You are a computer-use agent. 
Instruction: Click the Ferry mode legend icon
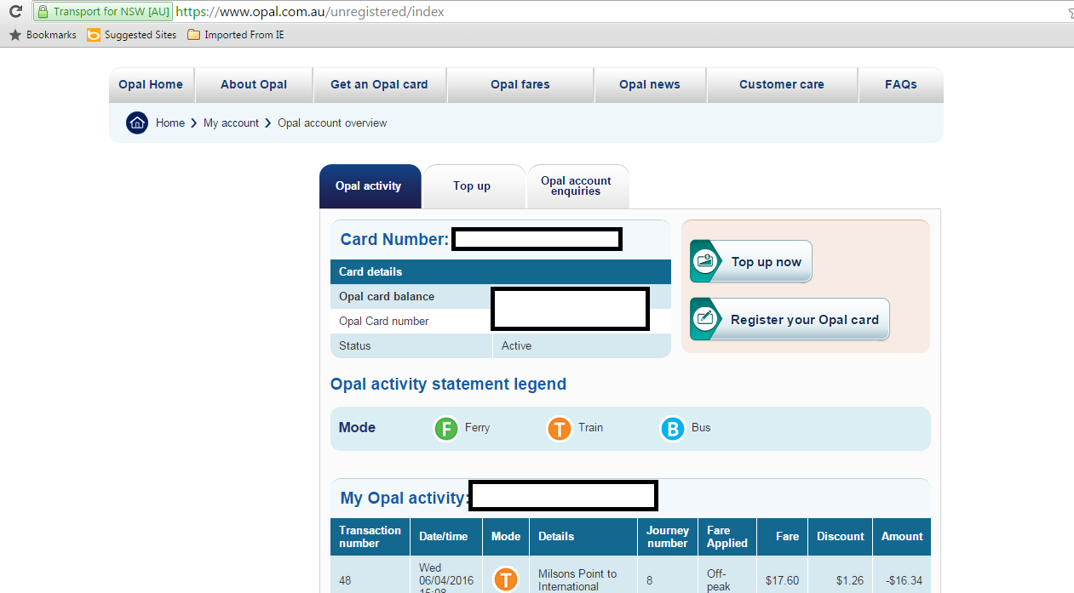pyautogui.click(x=446, y=428)
